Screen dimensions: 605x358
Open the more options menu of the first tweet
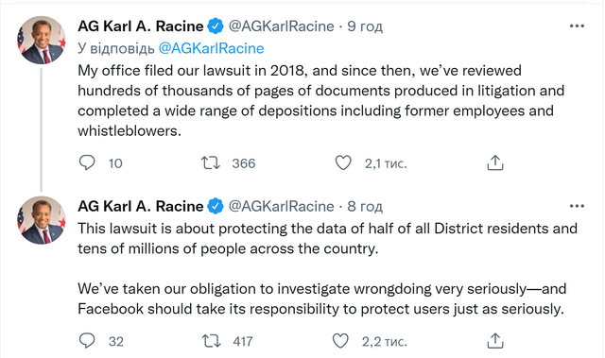pyautogui.click(x=577, y=26)
